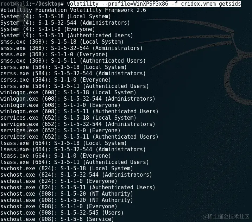The height and width of the screenshot is (222, 252).
Task: Click 'winlogon.exe (608): S-1-1-0 (Everyone)' line
Action: coord(60,105)
